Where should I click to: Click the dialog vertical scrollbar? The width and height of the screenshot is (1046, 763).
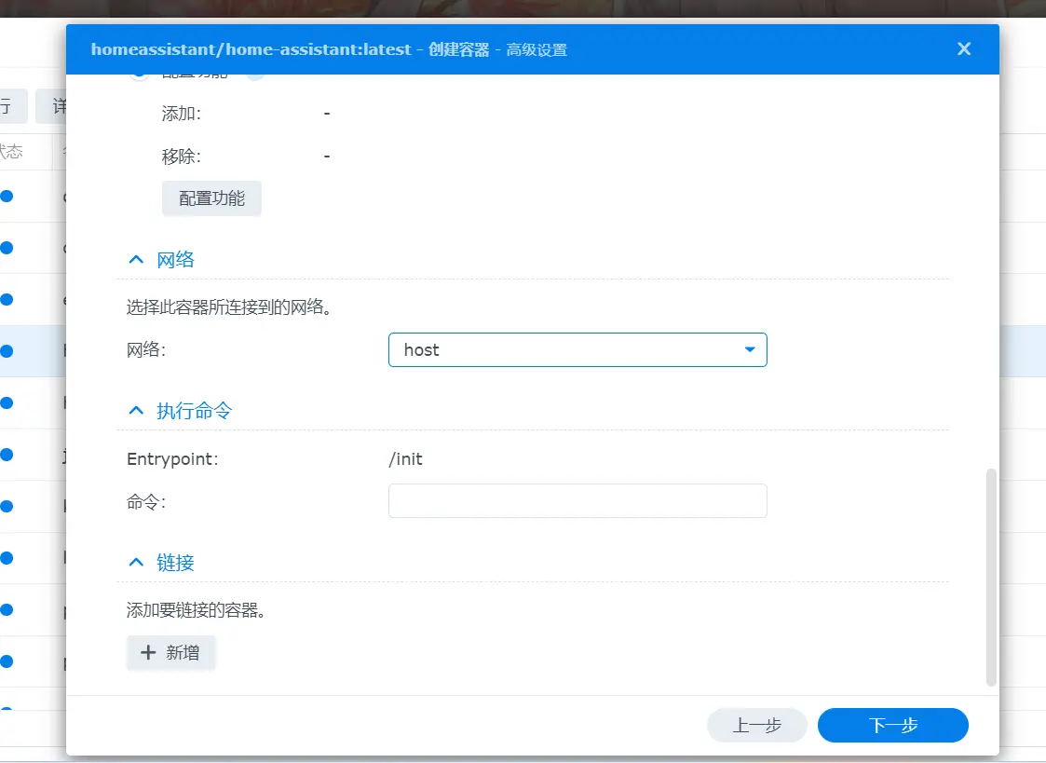click(x=991, y=577)
